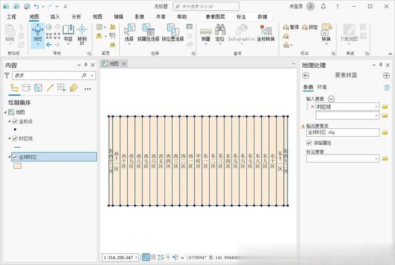The width and height of the screenshot is (395, 265).
Task: Toggle the 坐标点 layer checkbox
Action: 15,121
